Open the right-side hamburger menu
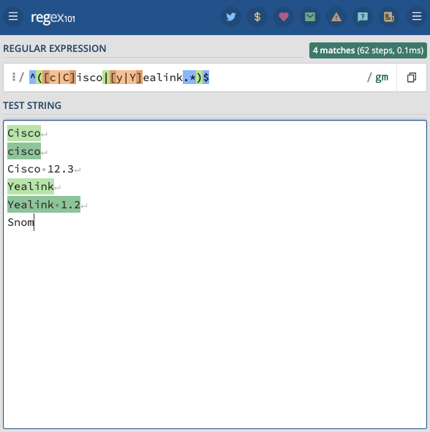This screenshot has width=430, height=432. (x=417, y=17)
